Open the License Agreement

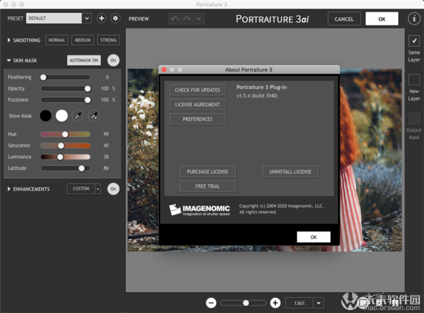tap(198, 105)
